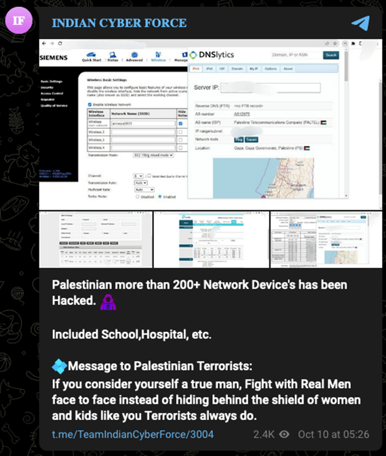The width and height of the screenshot is (386, 456).
Task: Toggle Enable Wireless Network checkbox
Action: click(90, 105)
